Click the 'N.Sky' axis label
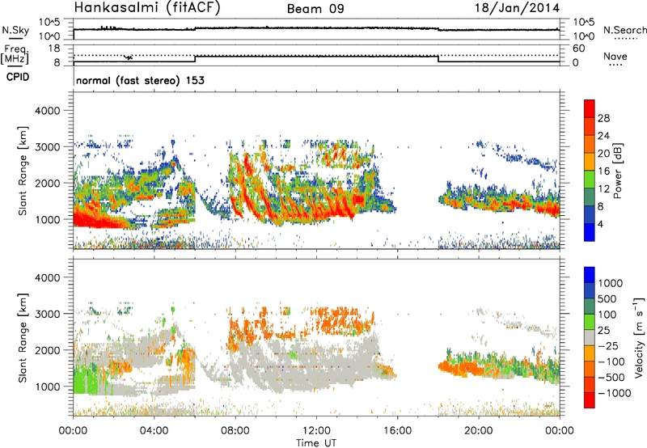This screenshot has height=448, width=647. click(x=15, y=30)
